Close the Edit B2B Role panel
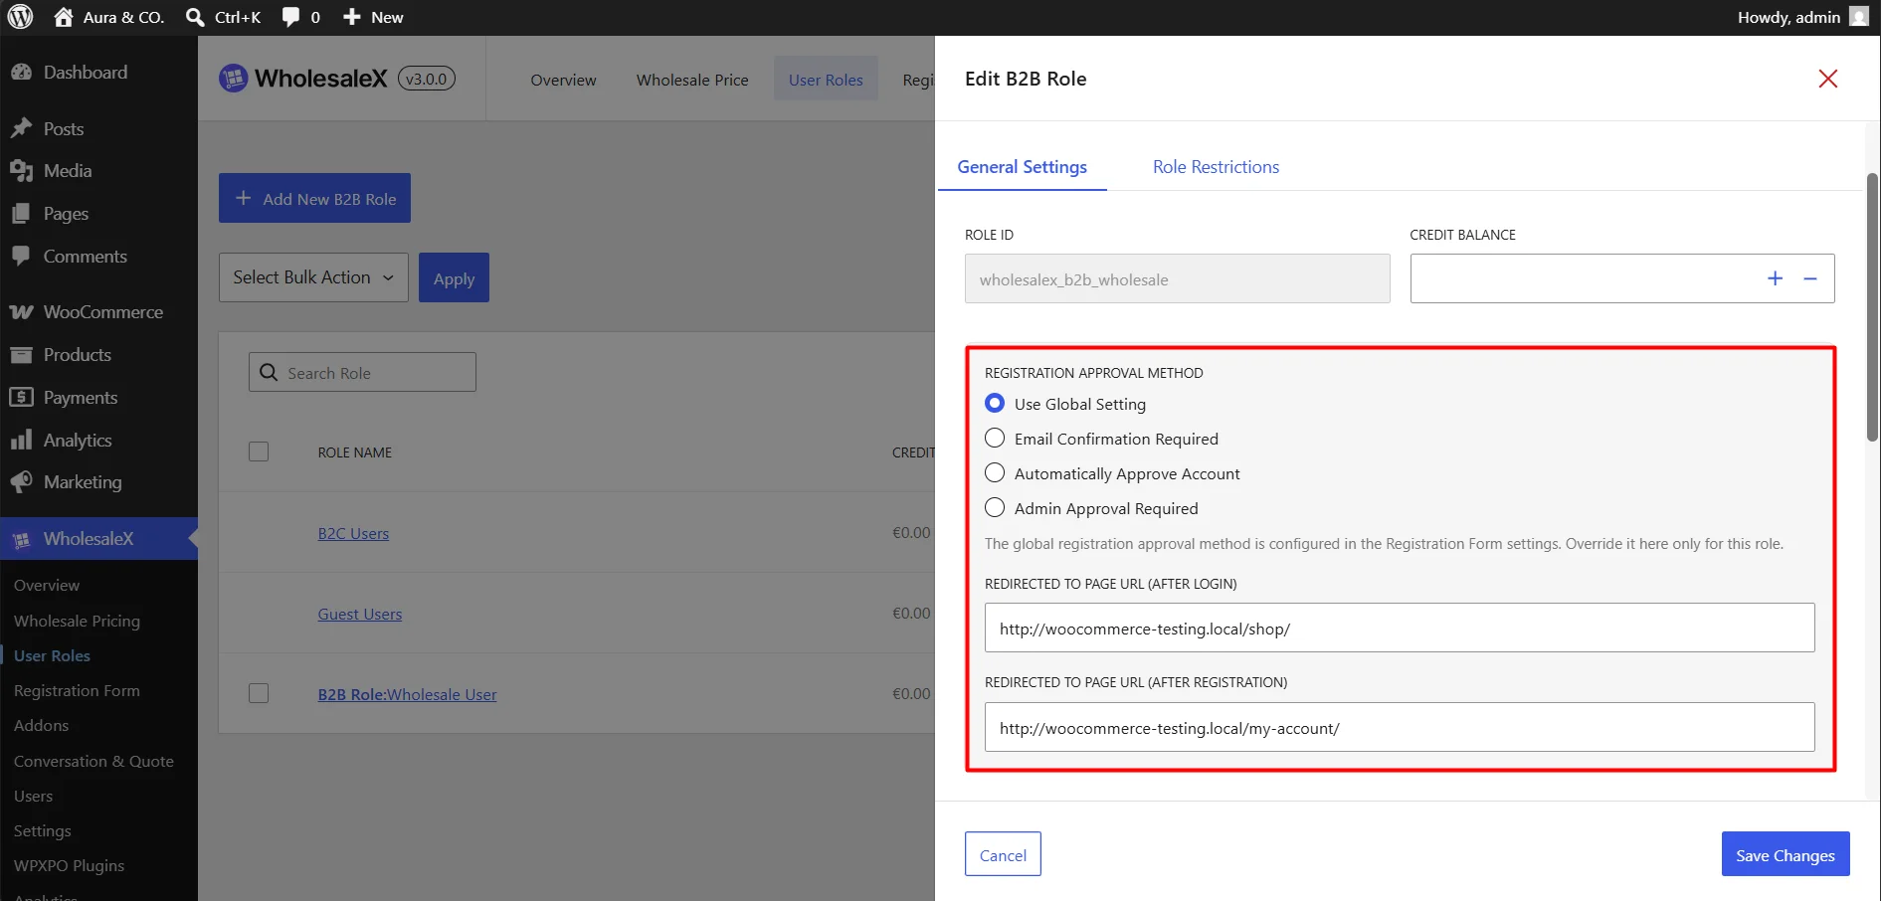Viewport: 1881px width, 901px height. tap(1828, 79)
